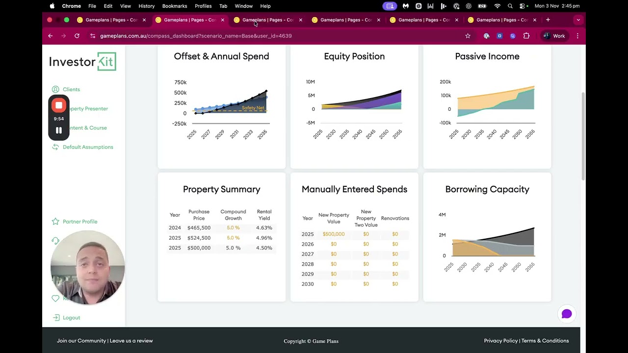Open the View menu

pyautogui.click(x=126, y=6)
